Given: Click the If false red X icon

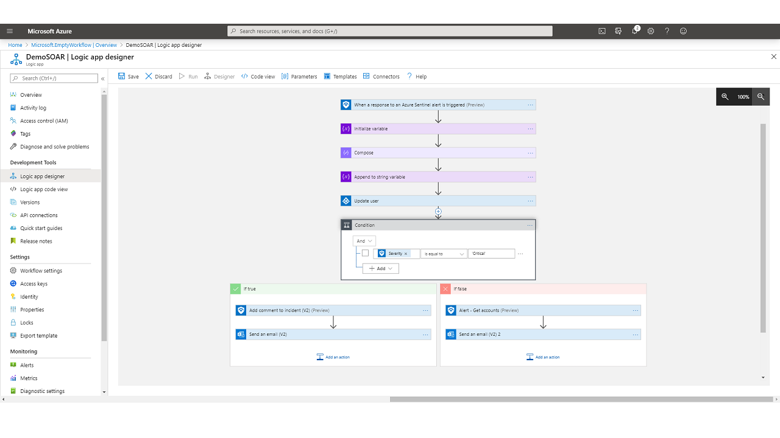Looking at the screenshot, I should point(445,289).
